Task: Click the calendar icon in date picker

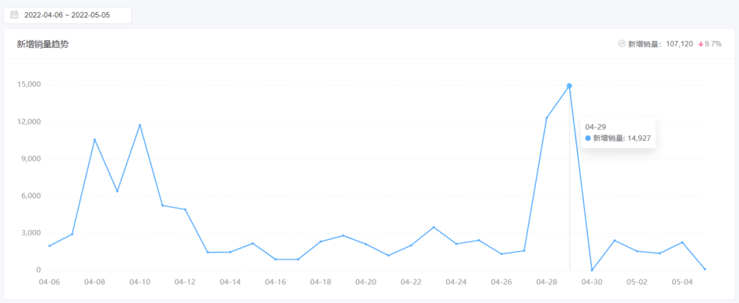Action: coord(14,14)
